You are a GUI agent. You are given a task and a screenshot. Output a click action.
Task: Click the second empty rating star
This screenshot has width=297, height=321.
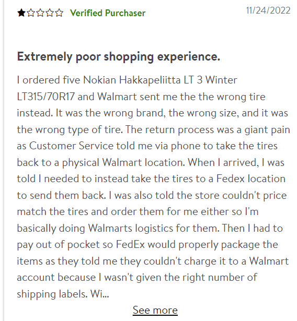click(x=31, y=13)
